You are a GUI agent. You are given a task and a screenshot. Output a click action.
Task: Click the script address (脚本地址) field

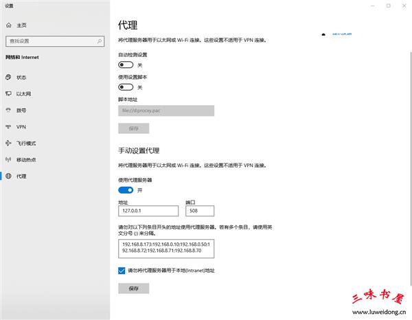pyautogui.click(x=166, y=110)
